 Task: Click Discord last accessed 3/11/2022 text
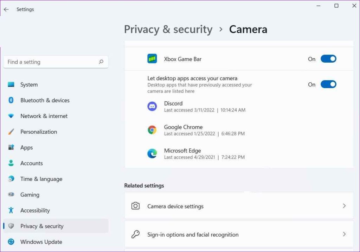(205, 110)
